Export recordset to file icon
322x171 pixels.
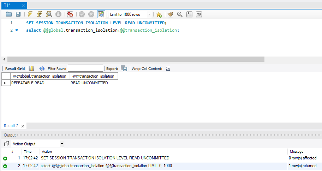point(124,68)
